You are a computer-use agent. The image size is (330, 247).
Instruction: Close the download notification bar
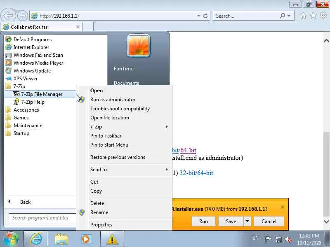[x=283, y=207]
